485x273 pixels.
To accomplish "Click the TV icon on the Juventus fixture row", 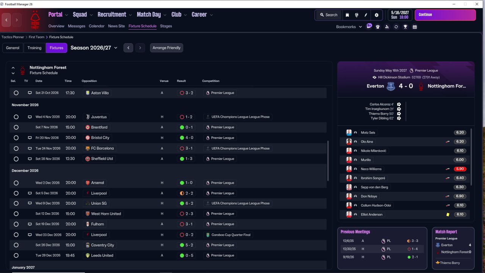I will tap(30, 117).
